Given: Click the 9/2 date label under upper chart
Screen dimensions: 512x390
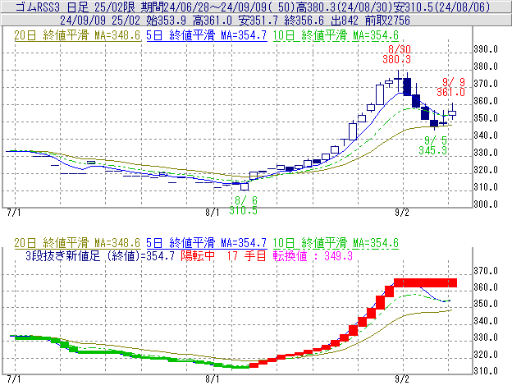Looking at the screenshot, I should pyautogui.click(x=402, y=213).
